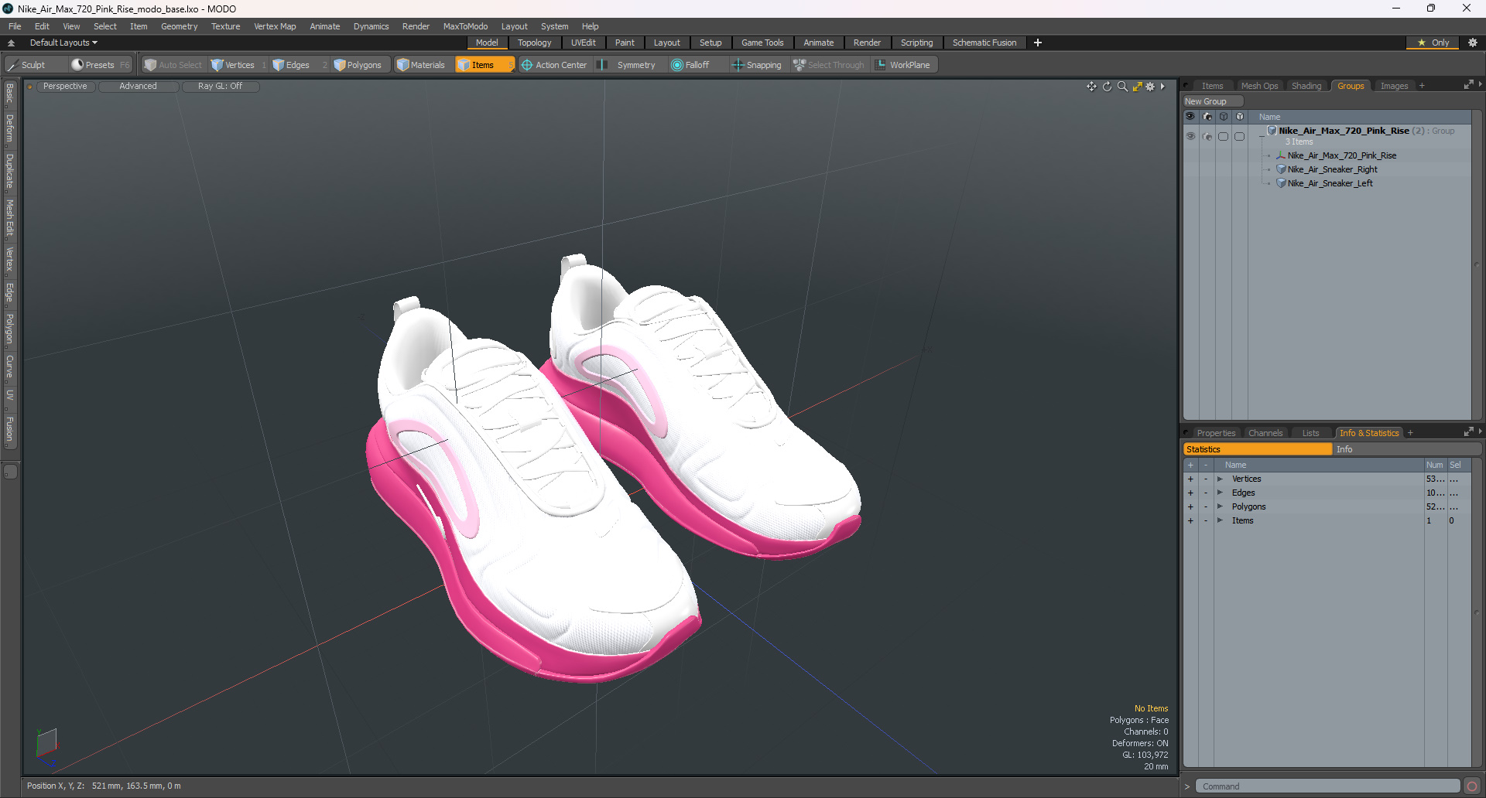This screenshot has width=1486, height=798.
Task: Maximize the viewport with expand icon
Action: (1137, 87)
